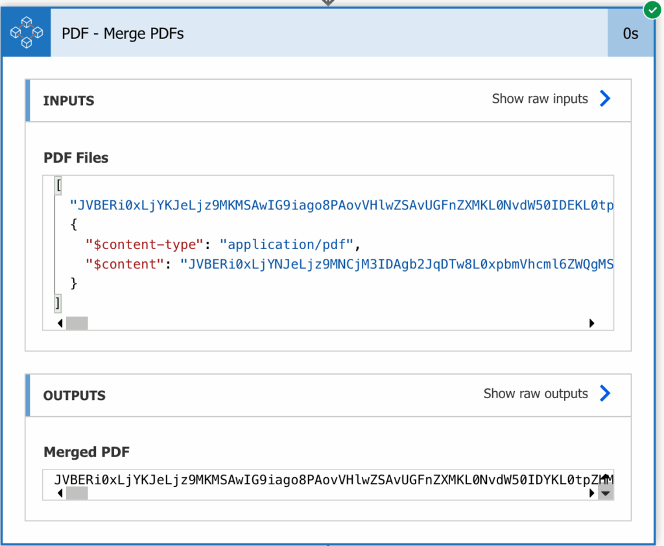This screenshot has height=546, width=664.
Task: Click the 'PDF Files' label
Action: coord(76,158)
